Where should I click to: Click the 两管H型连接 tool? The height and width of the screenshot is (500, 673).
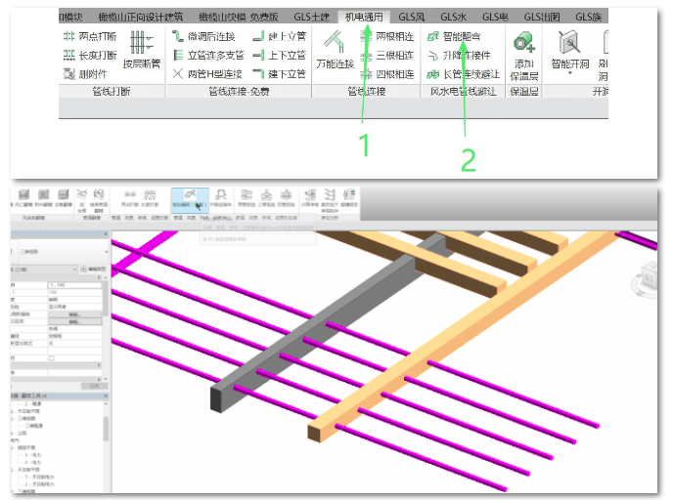point(207,73)
